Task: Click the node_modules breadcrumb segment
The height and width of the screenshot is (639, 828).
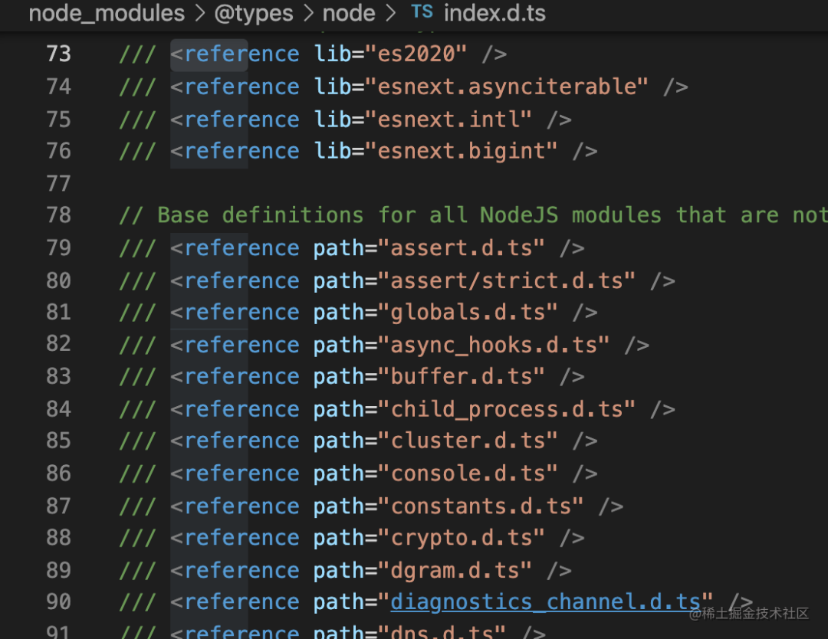Action: (107, 13)
